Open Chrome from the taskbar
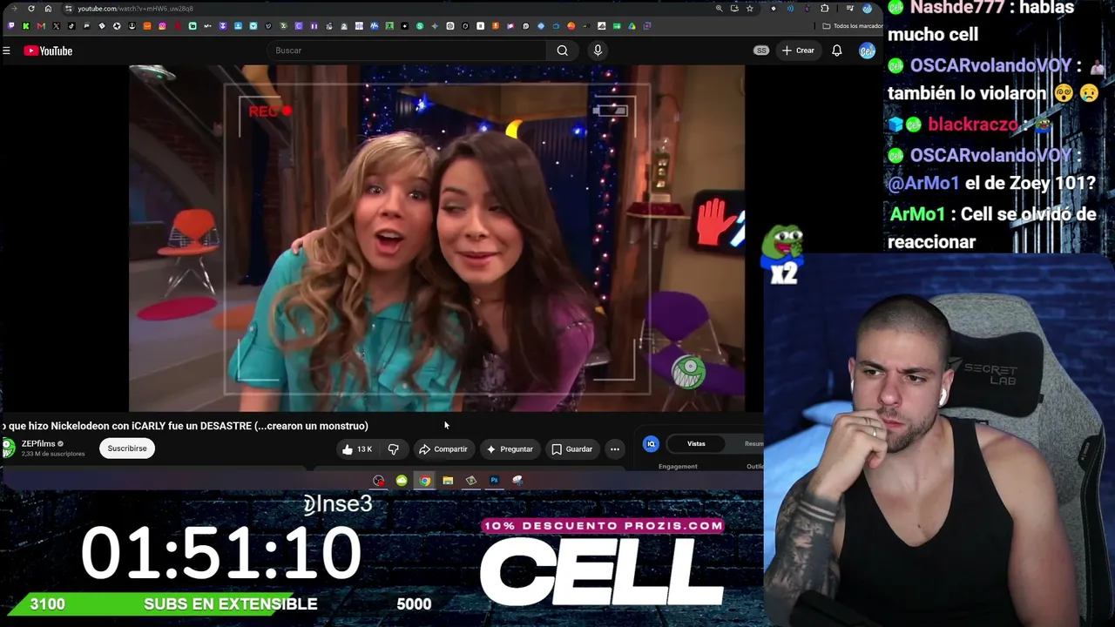Image resolution: width=1115 pixels, height=627 pixels. (x=424, y=481)
